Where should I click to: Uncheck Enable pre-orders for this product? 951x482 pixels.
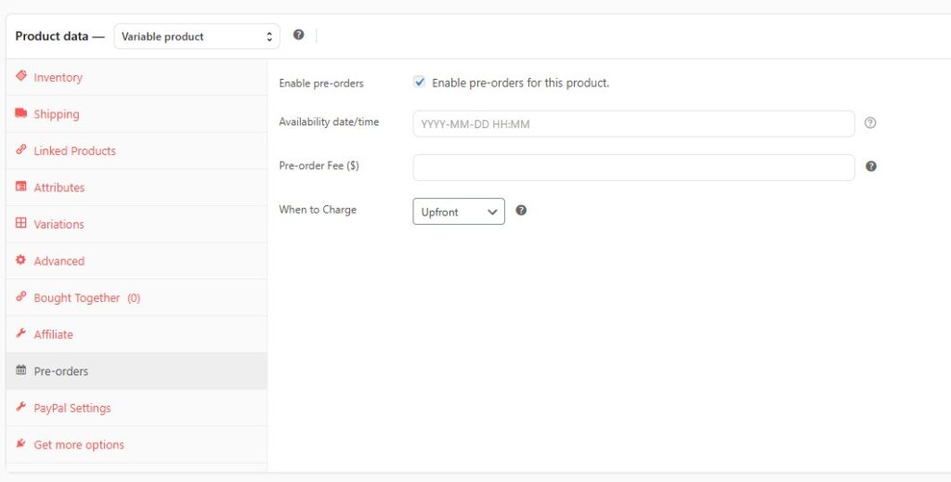click(420, 83)
